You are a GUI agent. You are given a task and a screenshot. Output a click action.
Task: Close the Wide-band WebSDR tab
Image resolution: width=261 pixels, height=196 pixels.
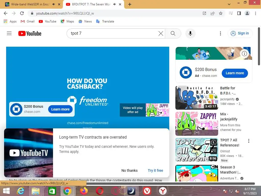coord(59,4)
